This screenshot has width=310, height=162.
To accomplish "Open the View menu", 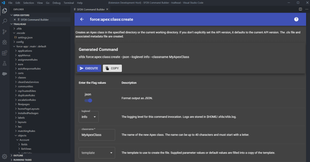I will [40, 3].
